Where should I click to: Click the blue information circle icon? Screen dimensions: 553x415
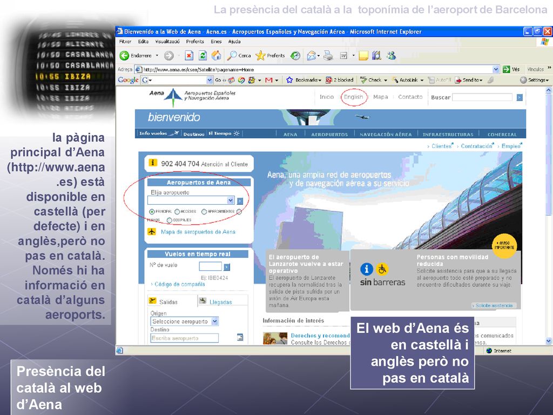tap(367, 269)
